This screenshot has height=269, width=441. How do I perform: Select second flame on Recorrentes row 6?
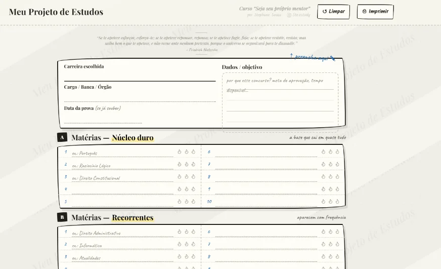point(330,232)
